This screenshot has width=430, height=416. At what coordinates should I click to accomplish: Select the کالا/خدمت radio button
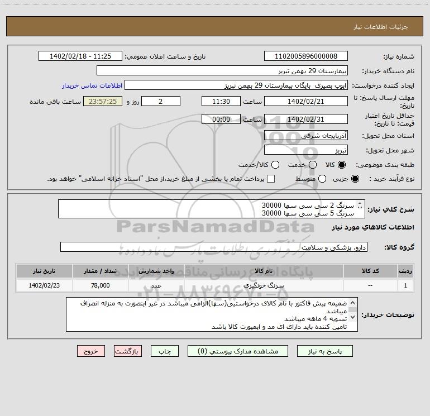tap(275, 165)
